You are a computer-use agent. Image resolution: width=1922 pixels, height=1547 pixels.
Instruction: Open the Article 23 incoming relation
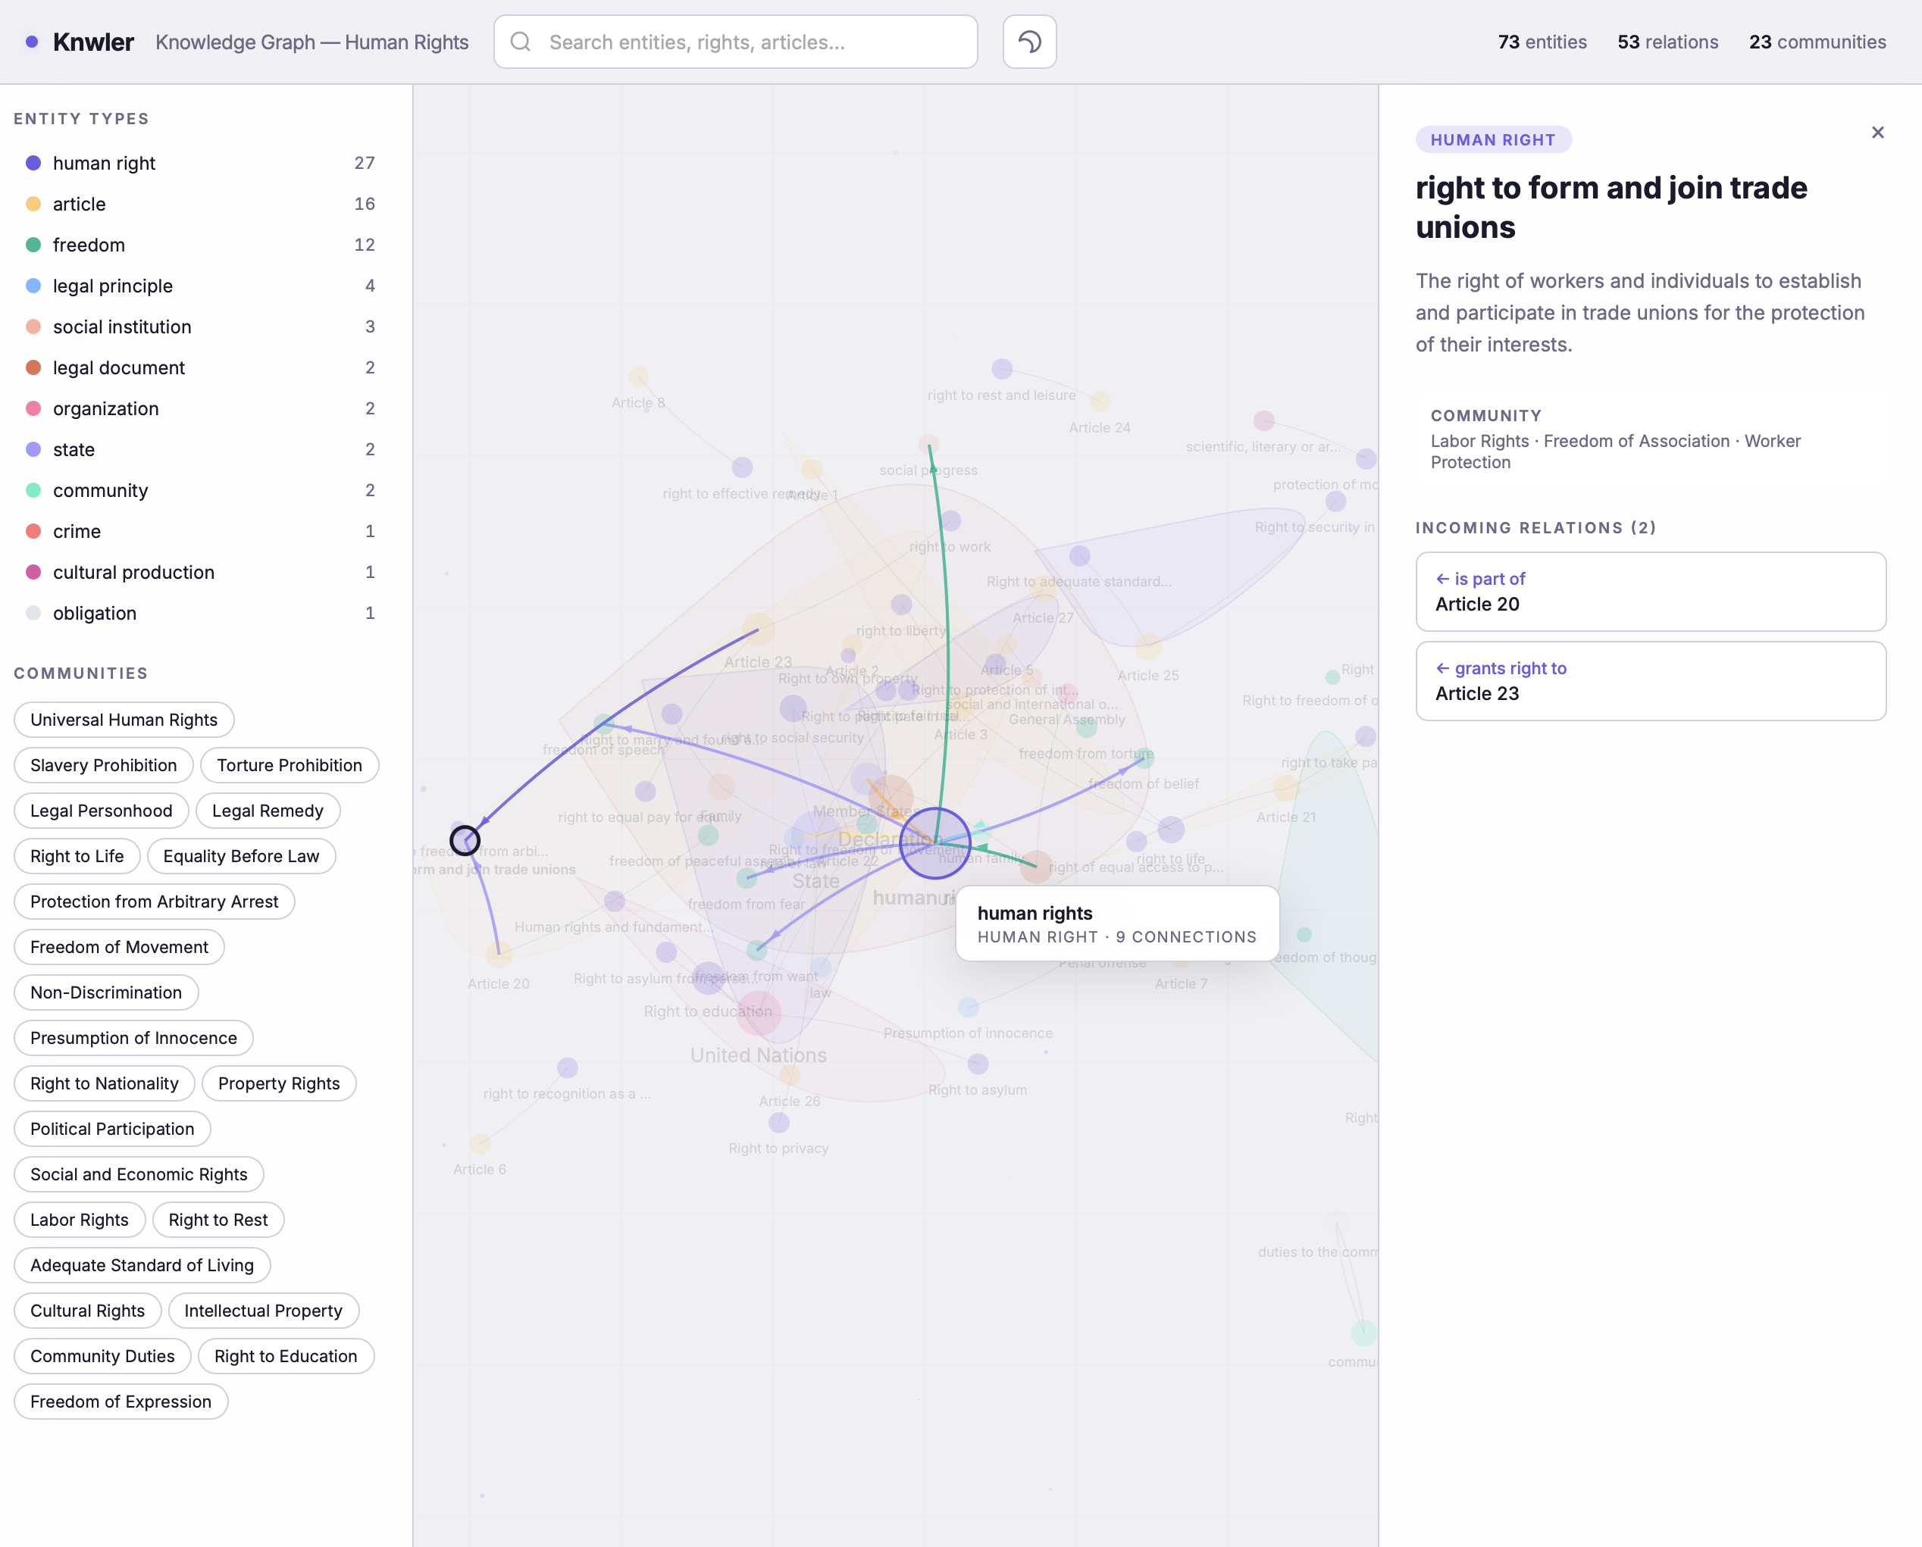click(x=1649, y=682)
